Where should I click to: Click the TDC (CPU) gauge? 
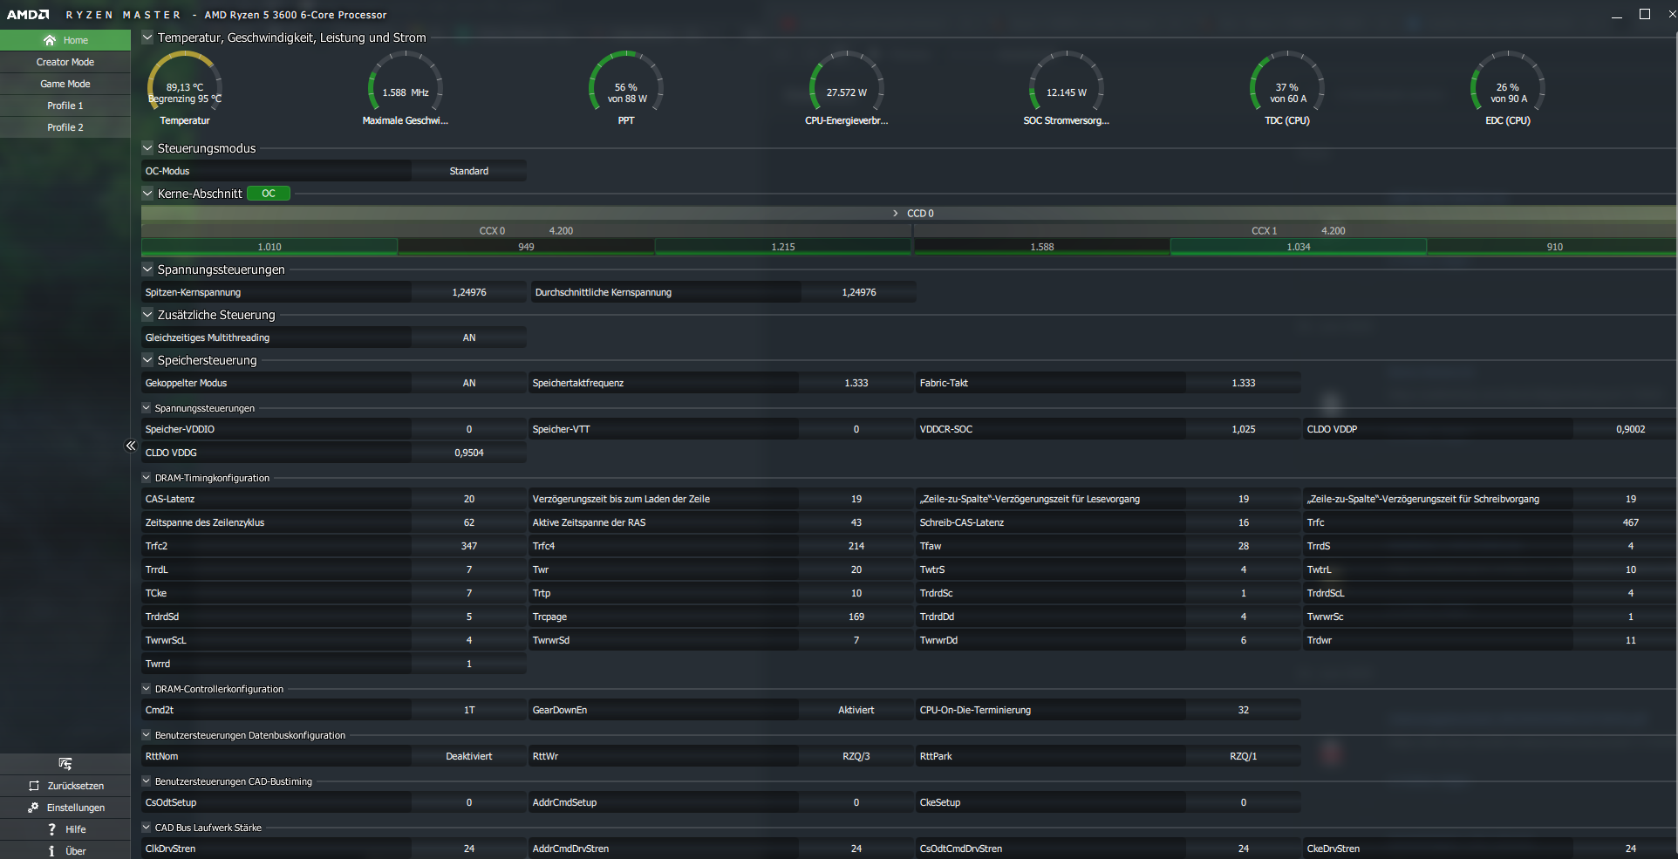point(1287,88)
